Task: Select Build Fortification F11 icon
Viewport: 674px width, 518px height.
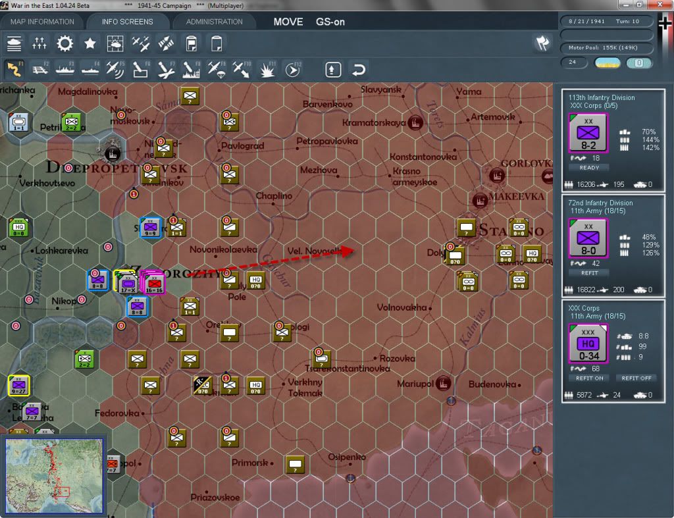Action: tap(267, 69)
